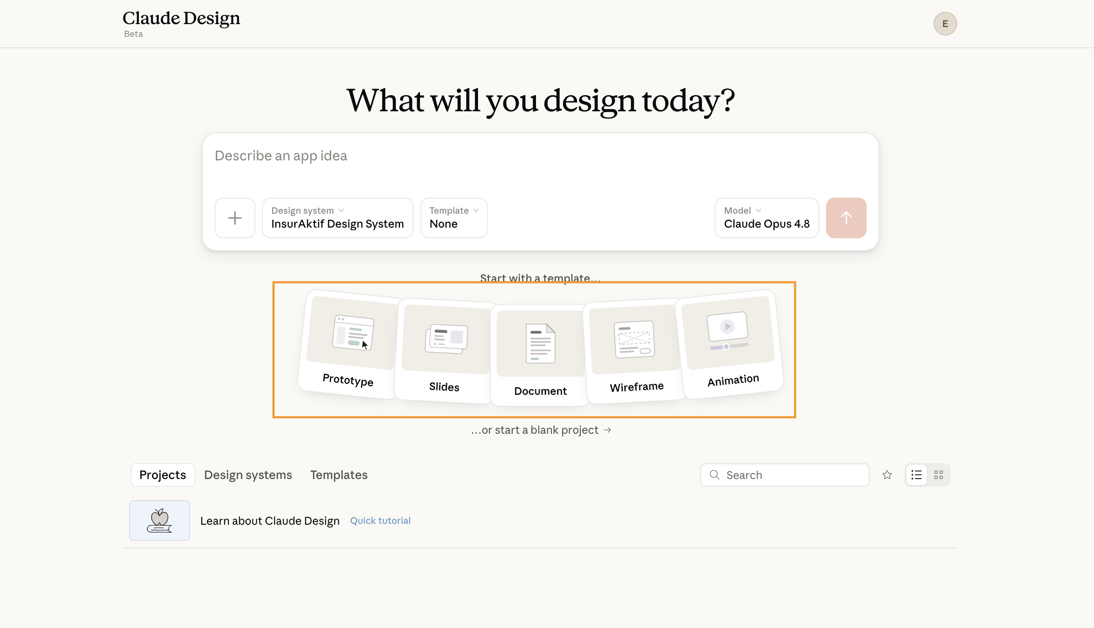Switch to the Design systems tab

[x=248, y=474]
